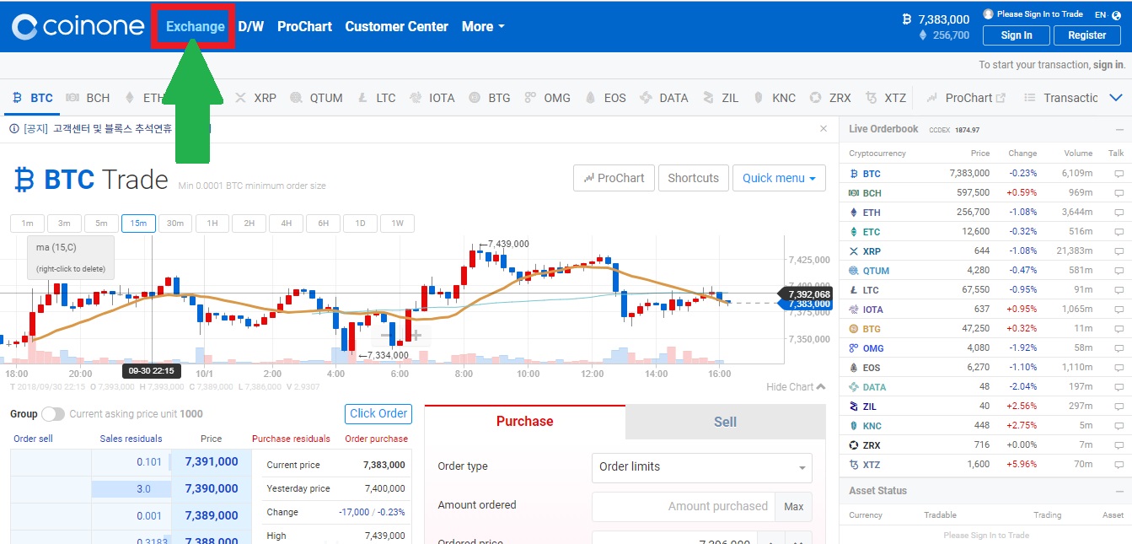Set chart interval to 1H

click(212, 224)
